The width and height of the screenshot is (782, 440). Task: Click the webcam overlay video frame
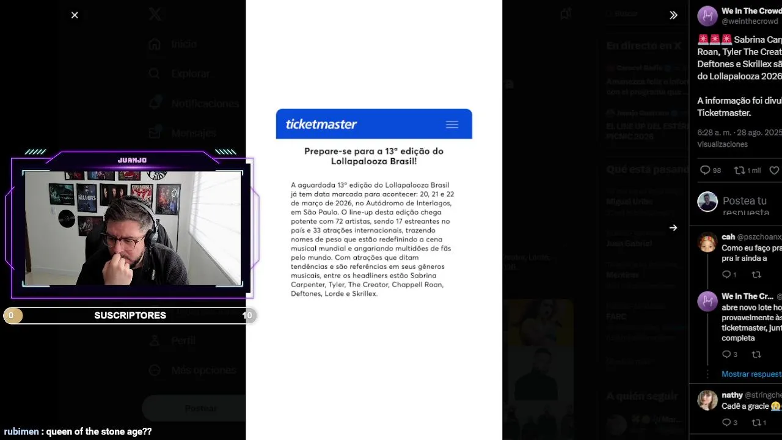(x=133, y=227)
